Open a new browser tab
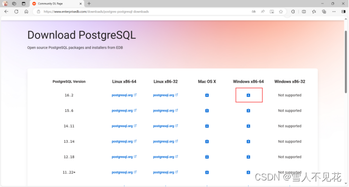Viewport: 349px width, 187px height. [x=89, y=4]
